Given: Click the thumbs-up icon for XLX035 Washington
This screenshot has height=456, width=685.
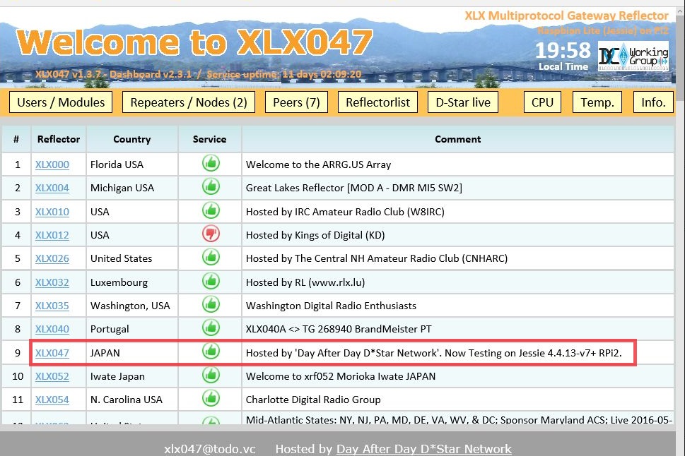Looking at the screenshot, I should click(210, 305).
